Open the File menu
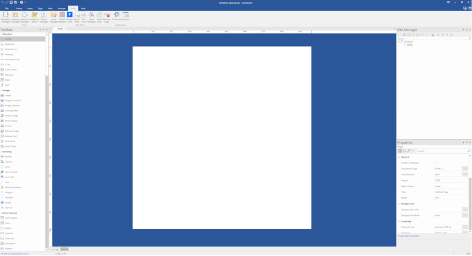The height and width of the screenshot is (256, 472). (7, 9)
